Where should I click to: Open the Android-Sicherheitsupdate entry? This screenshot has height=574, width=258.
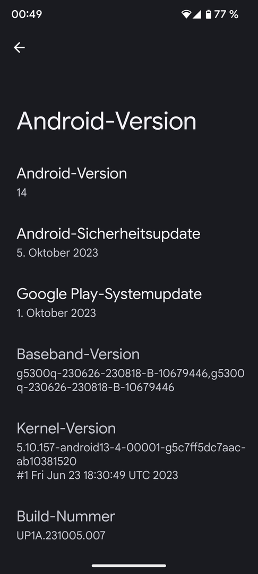129,242
